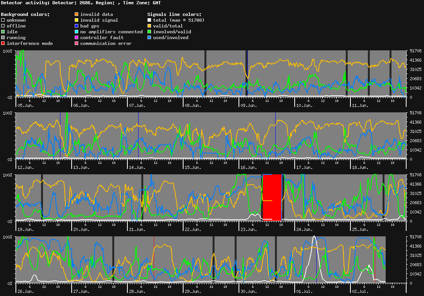Click the '07.Jun.' date label
The width and height of the screenshot is (424, 296).
coord(137,105)
